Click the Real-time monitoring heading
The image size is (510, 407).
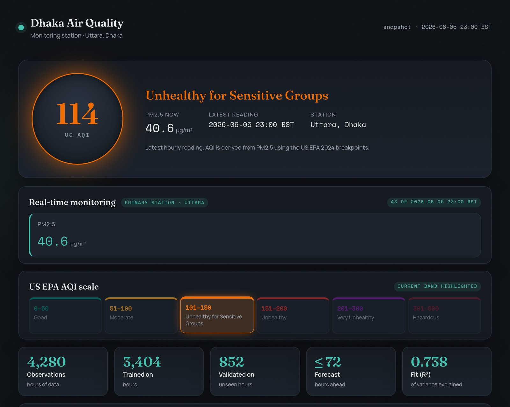tap(72, 202)
